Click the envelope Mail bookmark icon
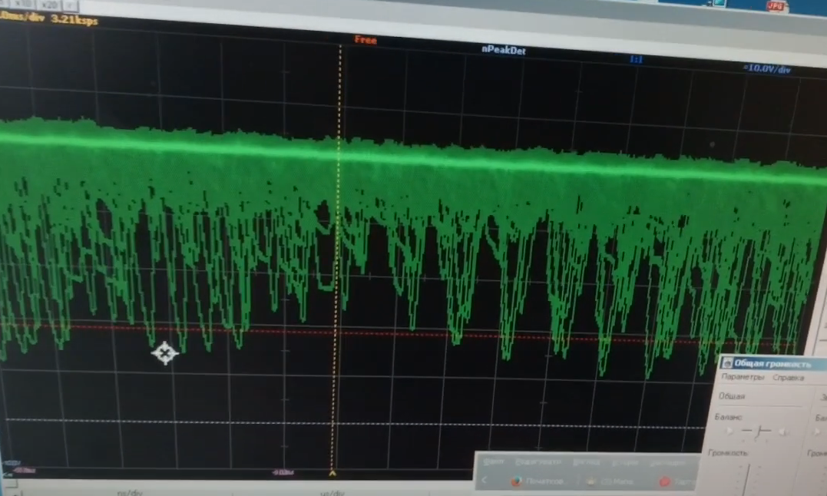 (592, 481)
